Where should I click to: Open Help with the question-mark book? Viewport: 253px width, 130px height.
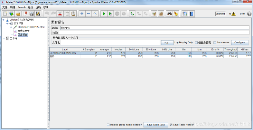coord(191,14)
